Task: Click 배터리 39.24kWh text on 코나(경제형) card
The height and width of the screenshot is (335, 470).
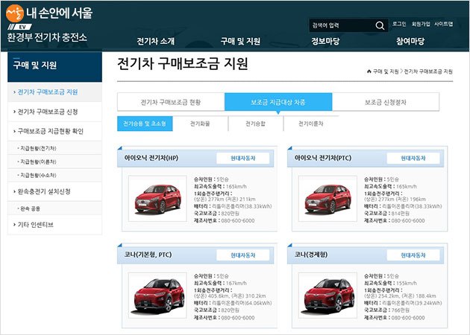Action: [x=403, y=303]
